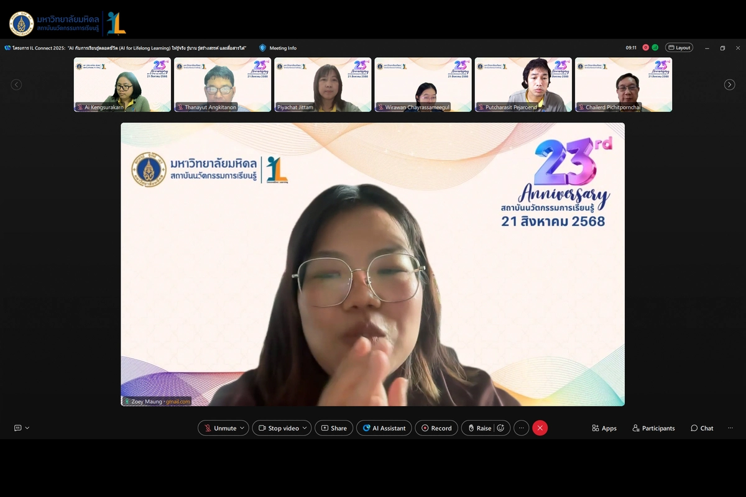Screen dimensions: 746x497
Task: Click the Share button
Action: click(333, 428)
